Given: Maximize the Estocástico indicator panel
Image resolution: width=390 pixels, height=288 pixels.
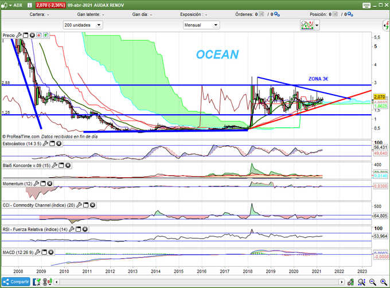Looking at the screenshot, I should point(52,143).
